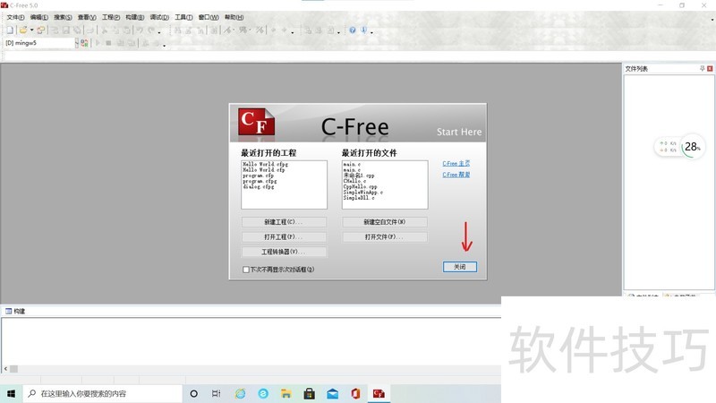716x403 pixels.
Task: Click the C-Free taskbar icon
Action: [x=379, y=393]
